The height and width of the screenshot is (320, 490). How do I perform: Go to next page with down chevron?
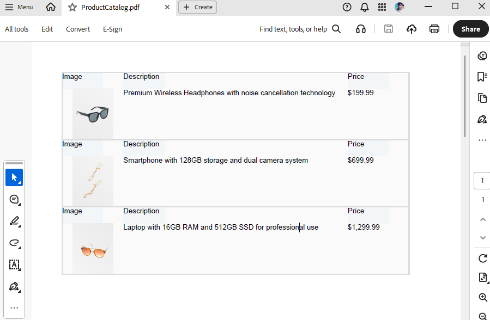[482, 238]
